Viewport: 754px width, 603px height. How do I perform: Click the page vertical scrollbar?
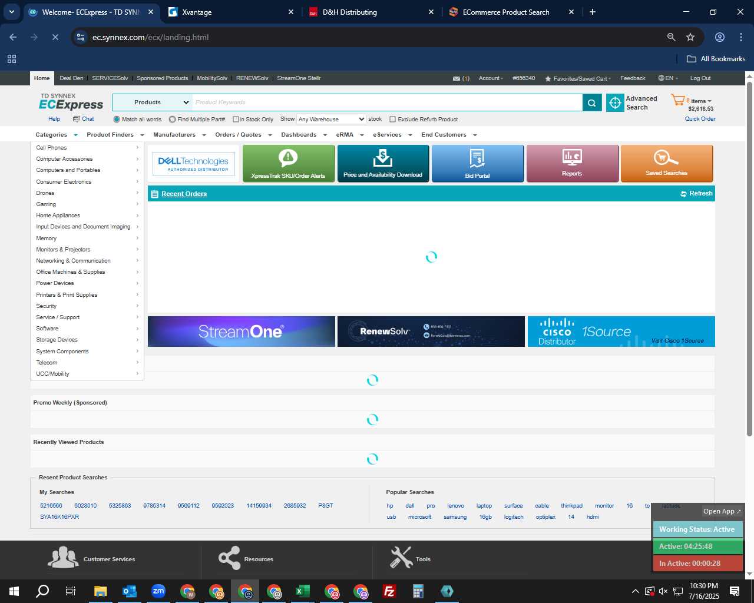click(749, 259)
